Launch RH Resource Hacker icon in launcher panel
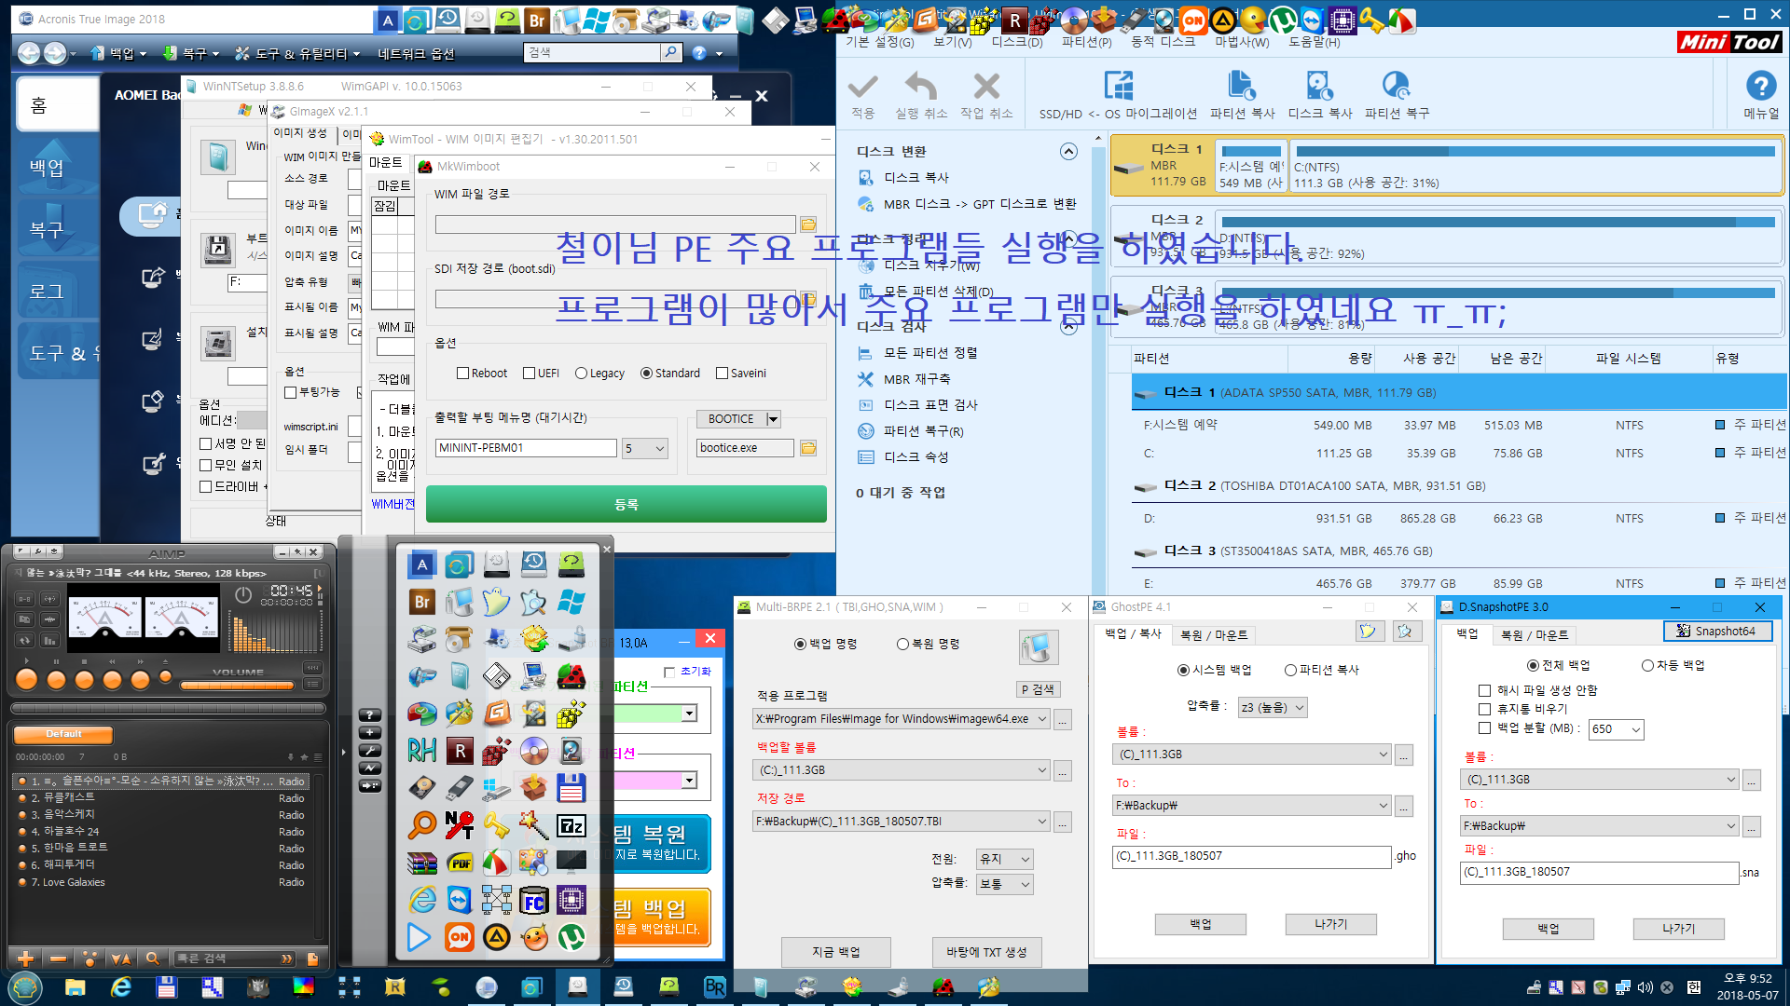1790x1006 pixels. point(421,751)
